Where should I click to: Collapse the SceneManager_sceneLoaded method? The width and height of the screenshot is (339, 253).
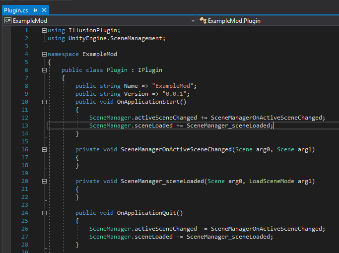pos(44,181)
